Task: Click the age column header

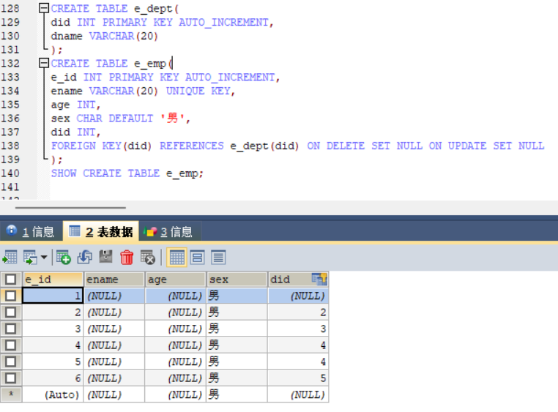Action: point(176,280)
